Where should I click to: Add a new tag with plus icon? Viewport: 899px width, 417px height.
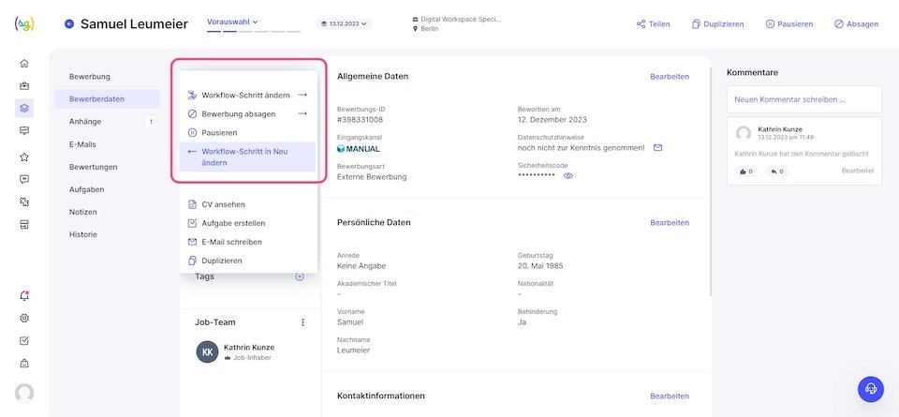[300, 276]
